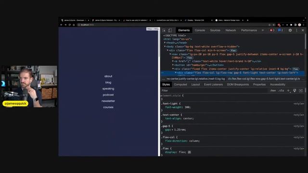
Task: Click the styles Filter input field
Action: click(x=214, y=90)
